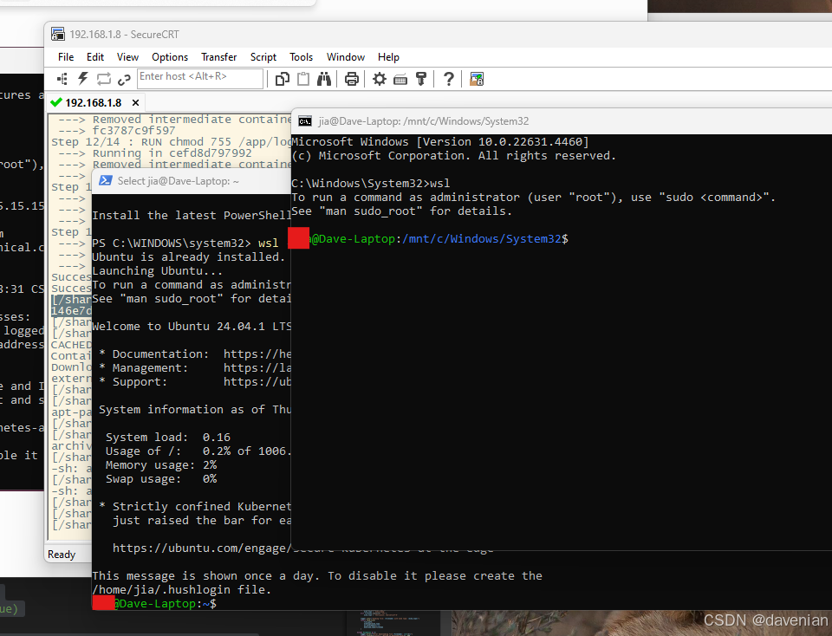Click the '/mnt/c/Windows/System32$' prompt in the cmd window
The image size is (832, 636).
coord(485,238)
